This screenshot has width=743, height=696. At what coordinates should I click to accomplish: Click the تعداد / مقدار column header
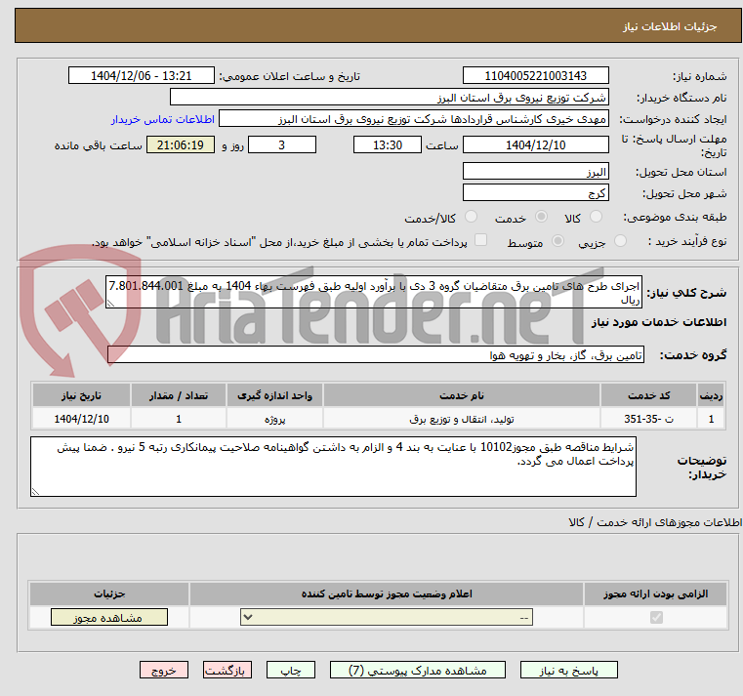pyautogui.click(x=179, y=395)
